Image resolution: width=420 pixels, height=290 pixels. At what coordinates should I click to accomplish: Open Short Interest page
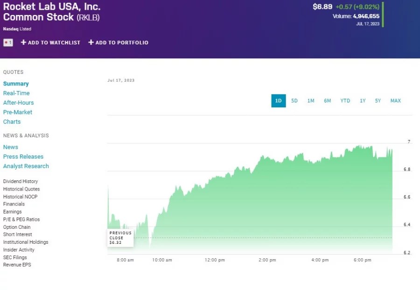click(17, 234)
